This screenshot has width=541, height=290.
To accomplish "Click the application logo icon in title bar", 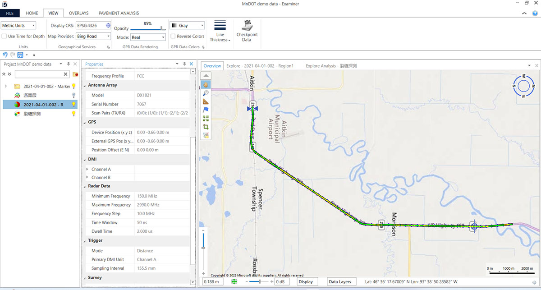I will (4, 4).
